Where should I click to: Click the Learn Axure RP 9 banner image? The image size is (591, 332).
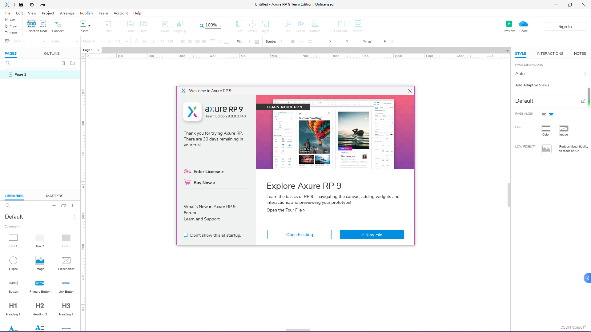335,132
